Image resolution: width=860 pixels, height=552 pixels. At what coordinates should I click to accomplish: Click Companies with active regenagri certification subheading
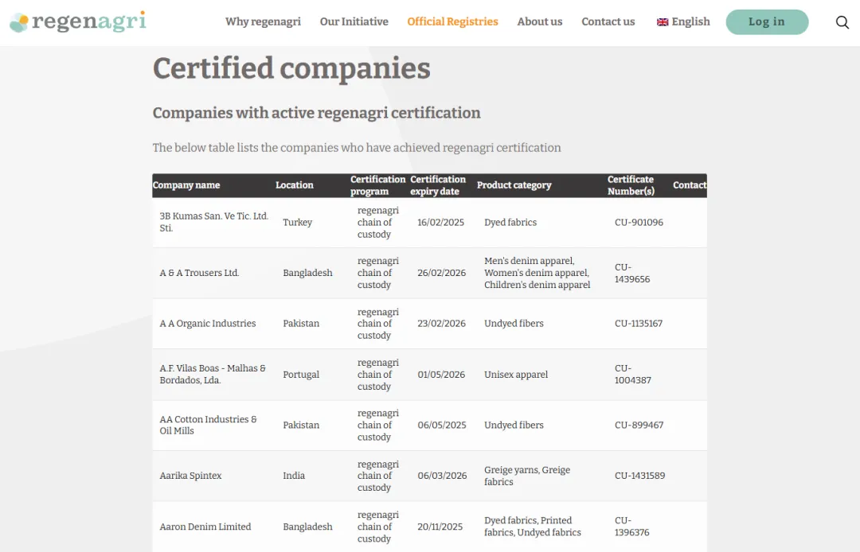[316, 112]
